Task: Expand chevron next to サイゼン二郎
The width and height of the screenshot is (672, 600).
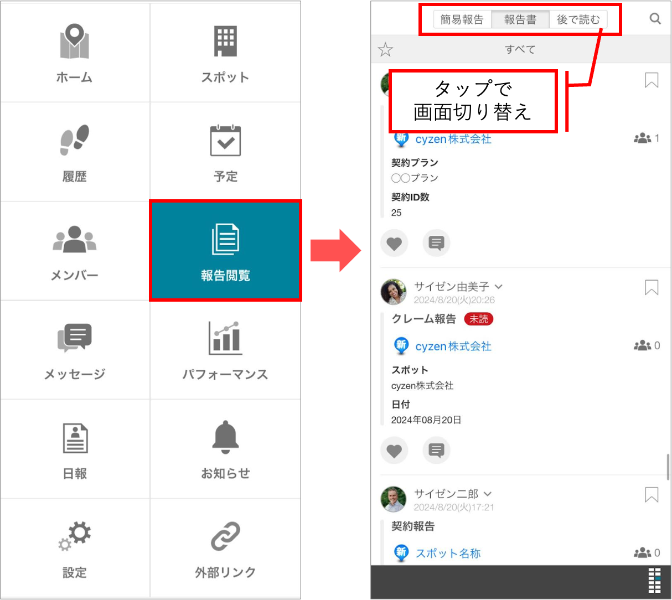Action: pyautogui.click(x=488, y=494)
